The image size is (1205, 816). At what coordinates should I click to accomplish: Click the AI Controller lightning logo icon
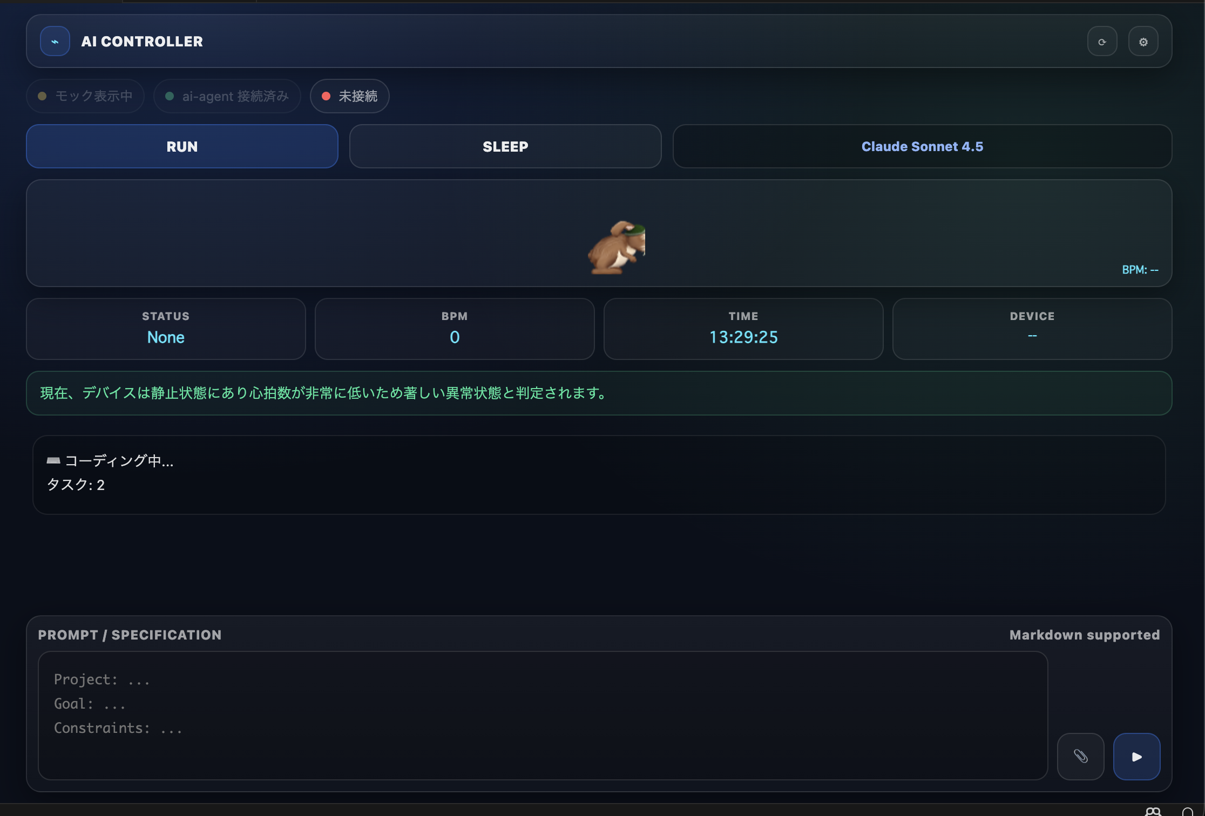coord(55,42)
